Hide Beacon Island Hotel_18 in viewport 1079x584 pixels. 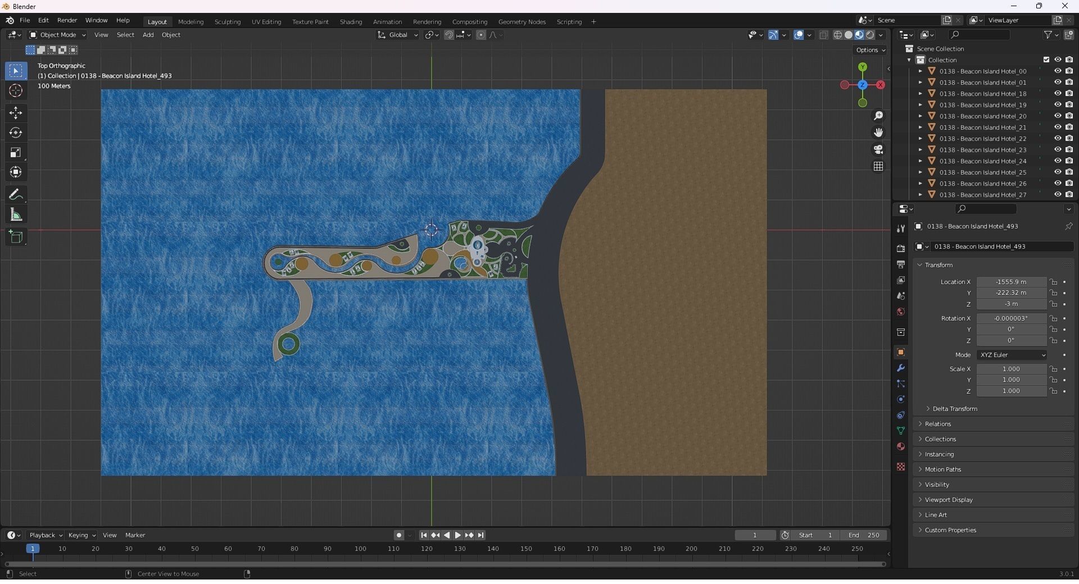(x=1057, y=93)
